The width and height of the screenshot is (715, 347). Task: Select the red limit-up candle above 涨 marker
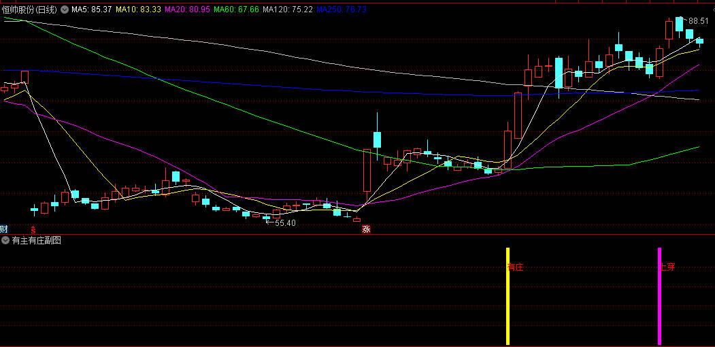pyautogui.click(x=367, y=171)
